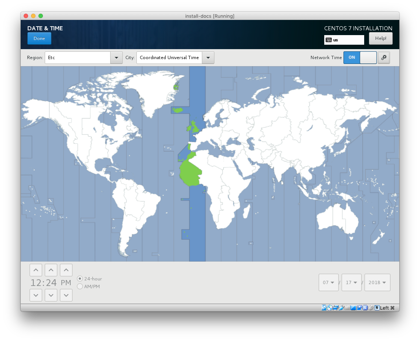Click the 'Network Time' label
Image resolution: width=420 pixels, height=341 pixels.
(326, 58)
